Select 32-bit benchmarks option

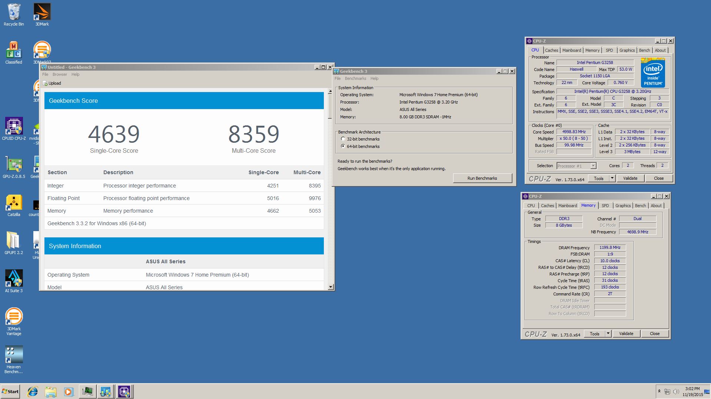coord(343,139)
